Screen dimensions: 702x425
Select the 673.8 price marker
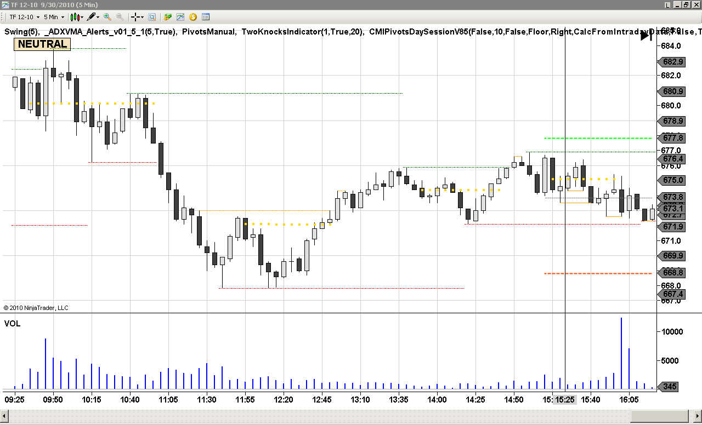pyautogui.click(x=672, y=197)
